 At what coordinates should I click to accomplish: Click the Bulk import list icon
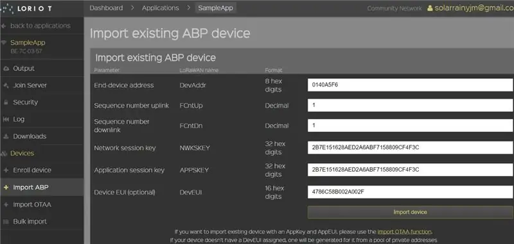[6, 222]
